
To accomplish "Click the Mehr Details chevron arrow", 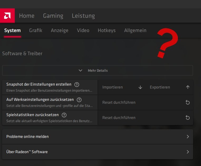I will pos(80,70).
